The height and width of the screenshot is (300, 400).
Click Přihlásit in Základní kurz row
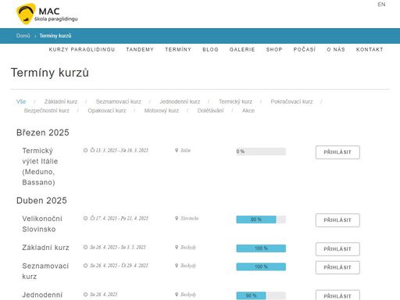pyautogui.click(x=337, y=249)
